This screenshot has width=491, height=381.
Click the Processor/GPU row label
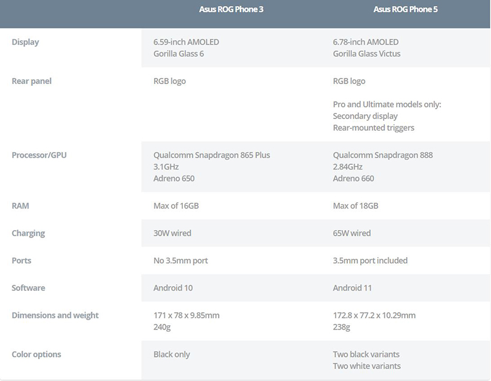click(x=39, y=155)
